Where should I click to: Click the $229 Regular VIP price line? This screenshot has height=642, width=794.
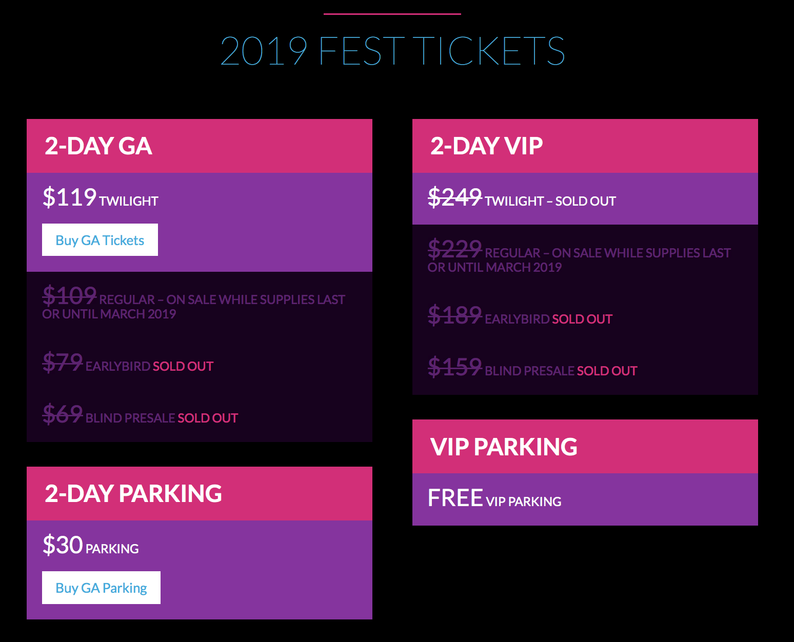580,256
